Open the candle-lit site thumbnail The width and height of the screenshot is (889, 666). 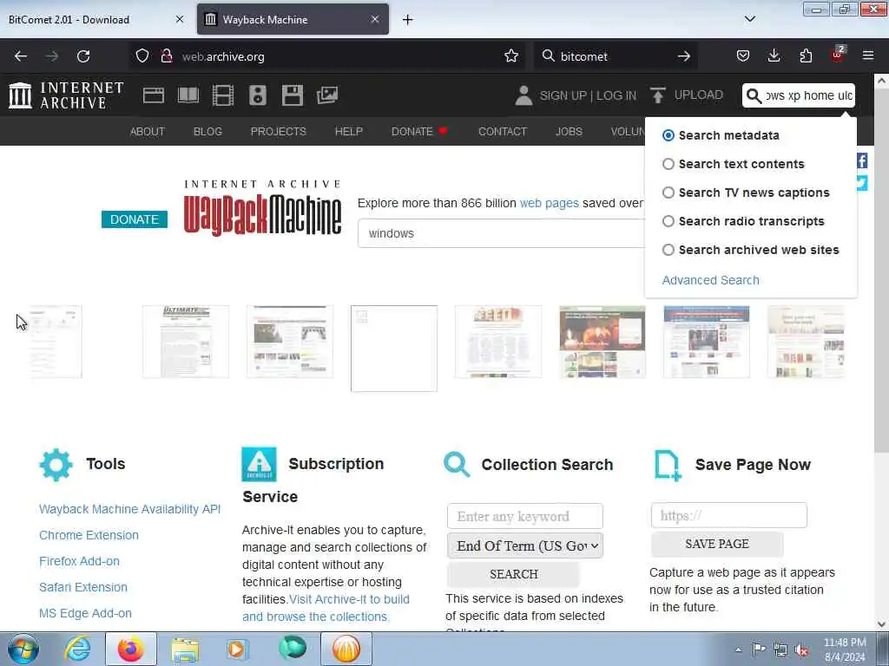point(603,342)
